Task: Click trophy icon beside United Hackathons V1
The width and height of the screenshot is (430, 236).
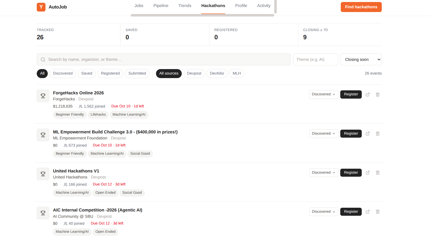Action: coord(43,174)
